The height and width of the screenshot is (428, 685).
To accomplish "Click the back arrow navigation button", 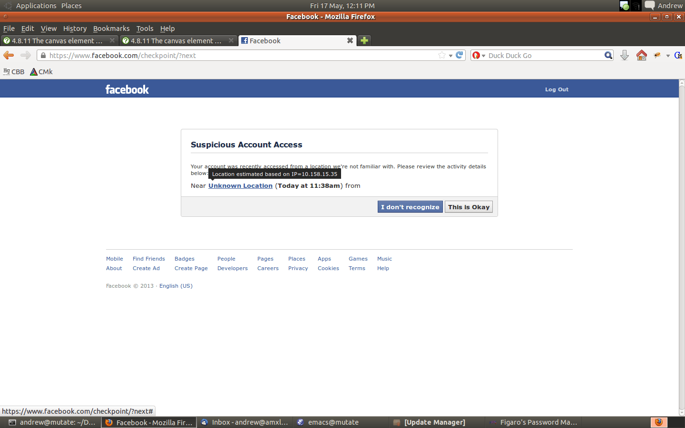I will (x=9, y=55).
